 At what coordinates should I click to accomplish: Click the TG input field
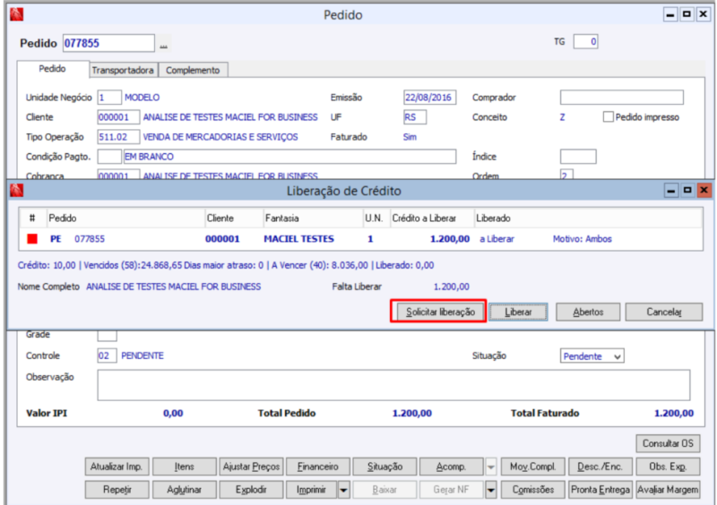[586, 41]
